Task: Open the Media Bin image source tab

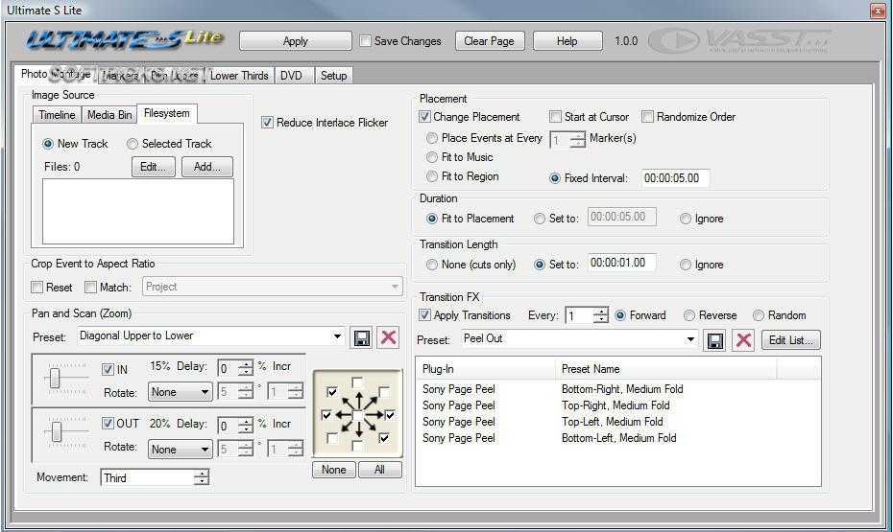Action: click(109, 115)
